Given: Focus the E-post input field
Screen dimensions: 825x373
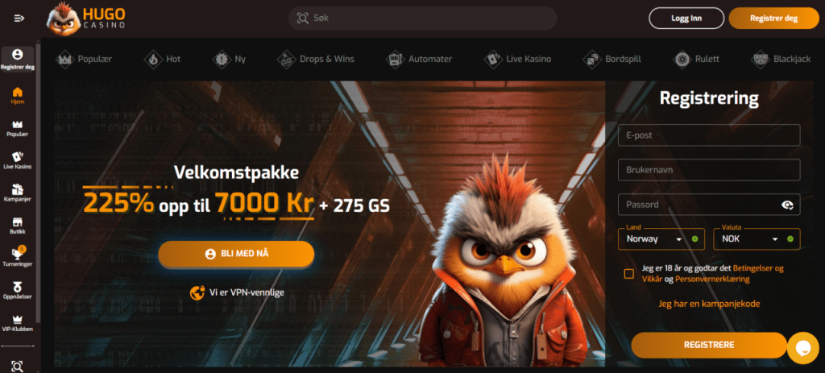Looking at the screenshot, I should click(709, 135).
